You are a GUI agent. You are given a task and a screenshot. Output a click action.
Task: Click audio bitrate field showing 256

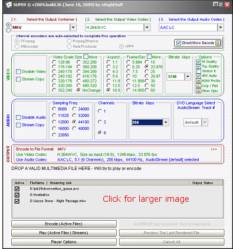(x=147, y=123)
